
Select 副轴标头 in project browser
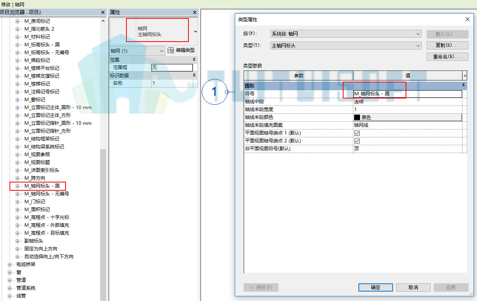[34, 241]
